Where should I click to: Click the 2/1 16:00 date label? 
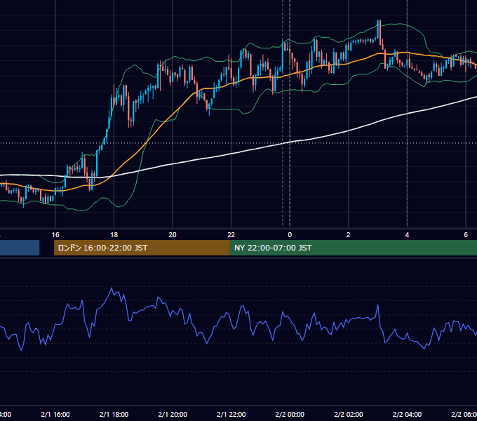point(55,414)
